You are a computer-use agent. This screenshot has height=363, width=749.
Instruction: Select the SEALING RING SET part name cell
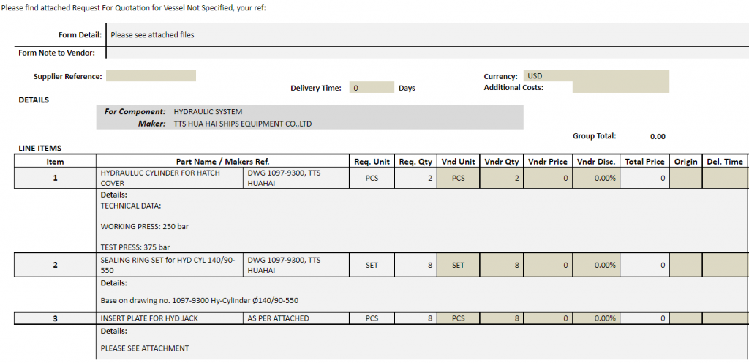point(170,265)
